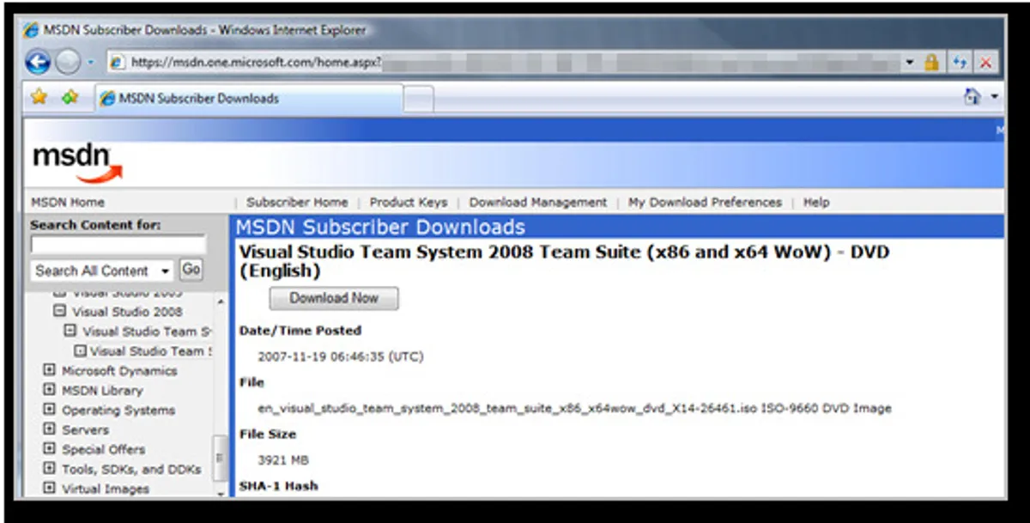Open the address bar history dropdown arrow
This screenshot has height=523, width=1030.
(909, 64)
